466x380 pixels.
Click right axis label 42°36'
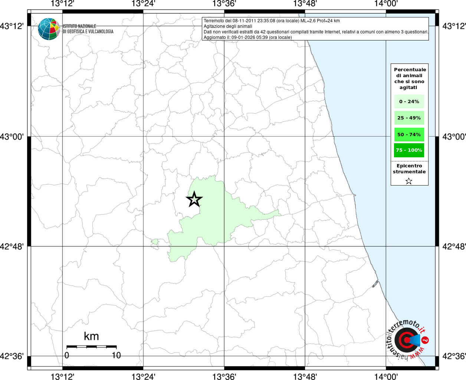(454, 356)
